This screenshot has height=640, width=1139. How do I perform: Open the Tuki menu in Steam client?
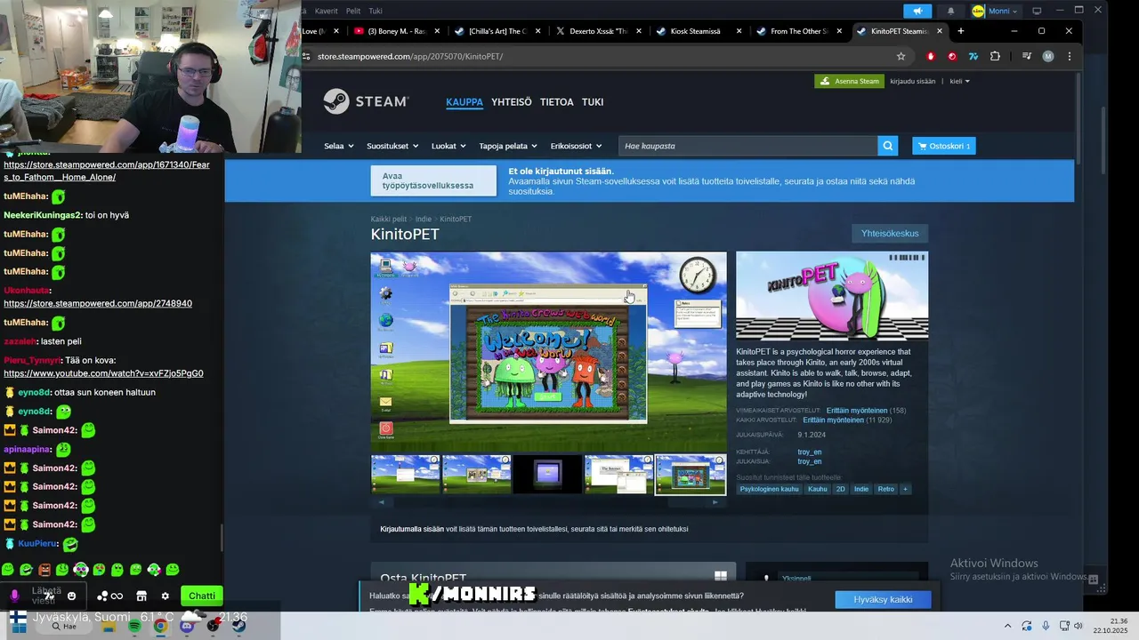[376, 11]
